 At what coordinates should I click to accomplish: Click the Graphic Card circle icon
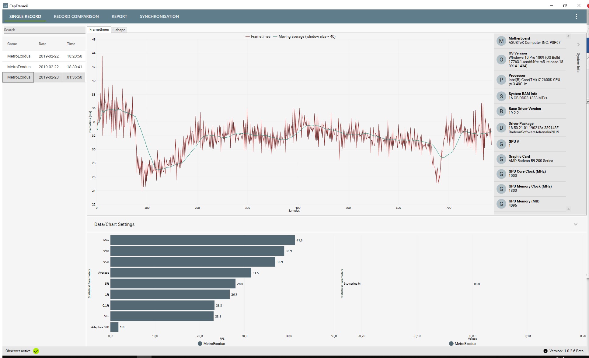[501, 159]
